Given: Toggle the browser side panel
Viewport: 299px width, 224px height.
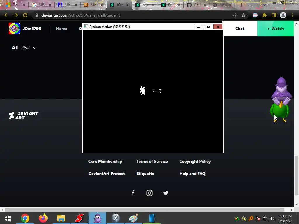Looking at the screenshot, I should [274, 15].
